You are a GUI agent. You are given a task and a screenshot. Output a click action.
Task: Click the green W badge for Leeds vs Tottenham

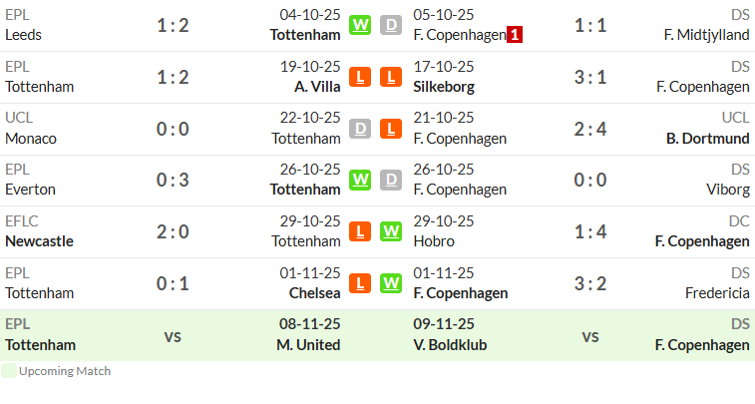point(360,25)
